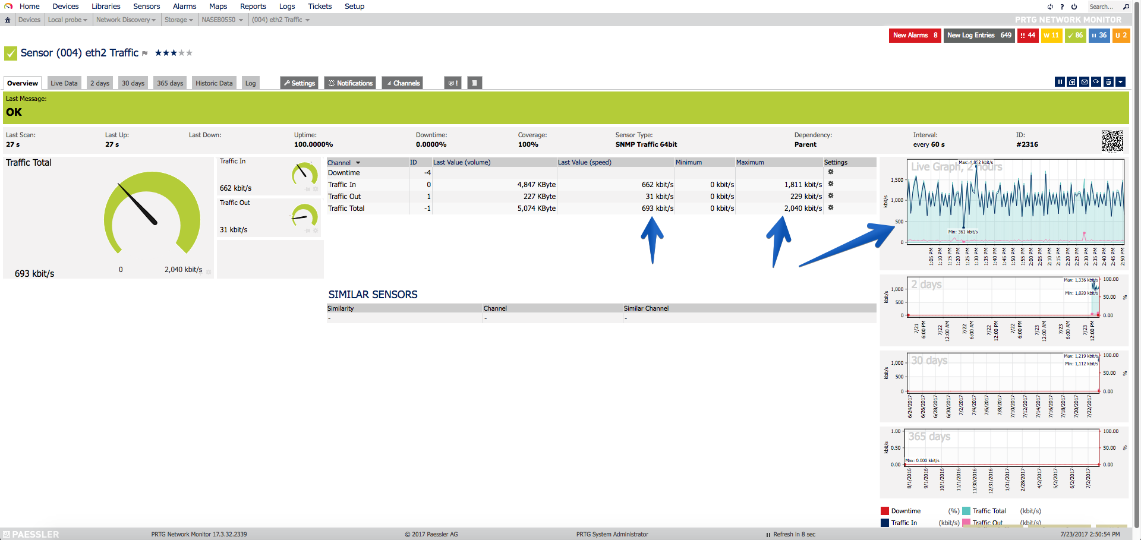Set the sensor priority to five stars
The height and width of the screenshot is (540, 1141).
(x=190, y=53)
